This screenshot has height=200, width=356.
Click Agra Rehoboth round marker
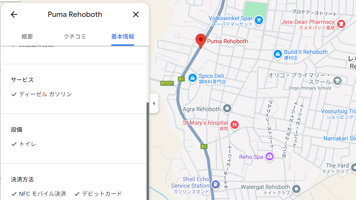[227, 109]
